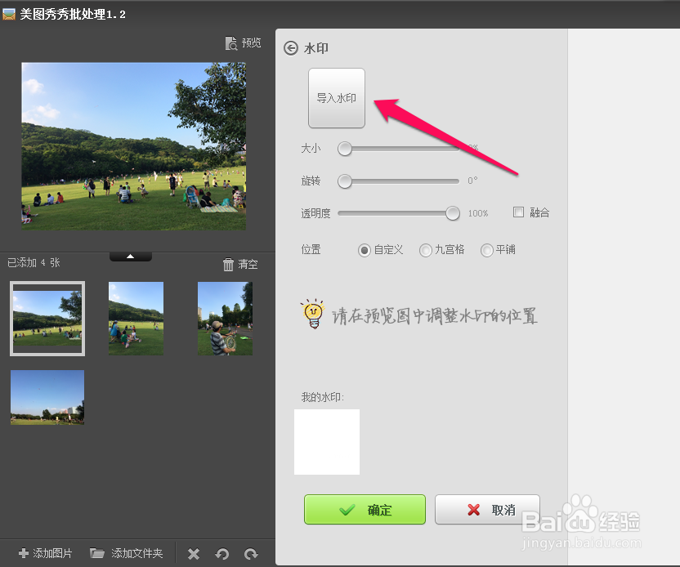Cancel with the 取消 button
The height and width of the screenshot is (567, 680).
click(487, 509)
